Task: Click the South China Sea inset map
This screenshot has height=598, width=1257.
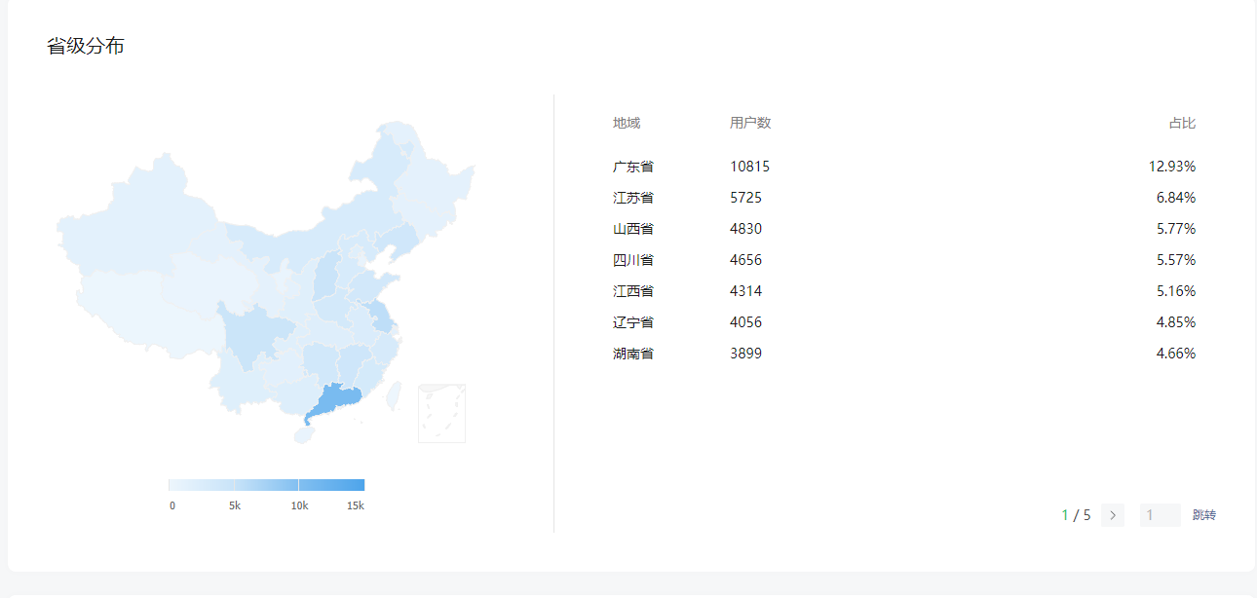Action: [441, 413]
